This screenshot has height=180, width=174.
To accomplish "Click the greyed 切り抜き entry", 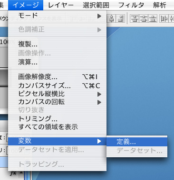I will point(58,110).
